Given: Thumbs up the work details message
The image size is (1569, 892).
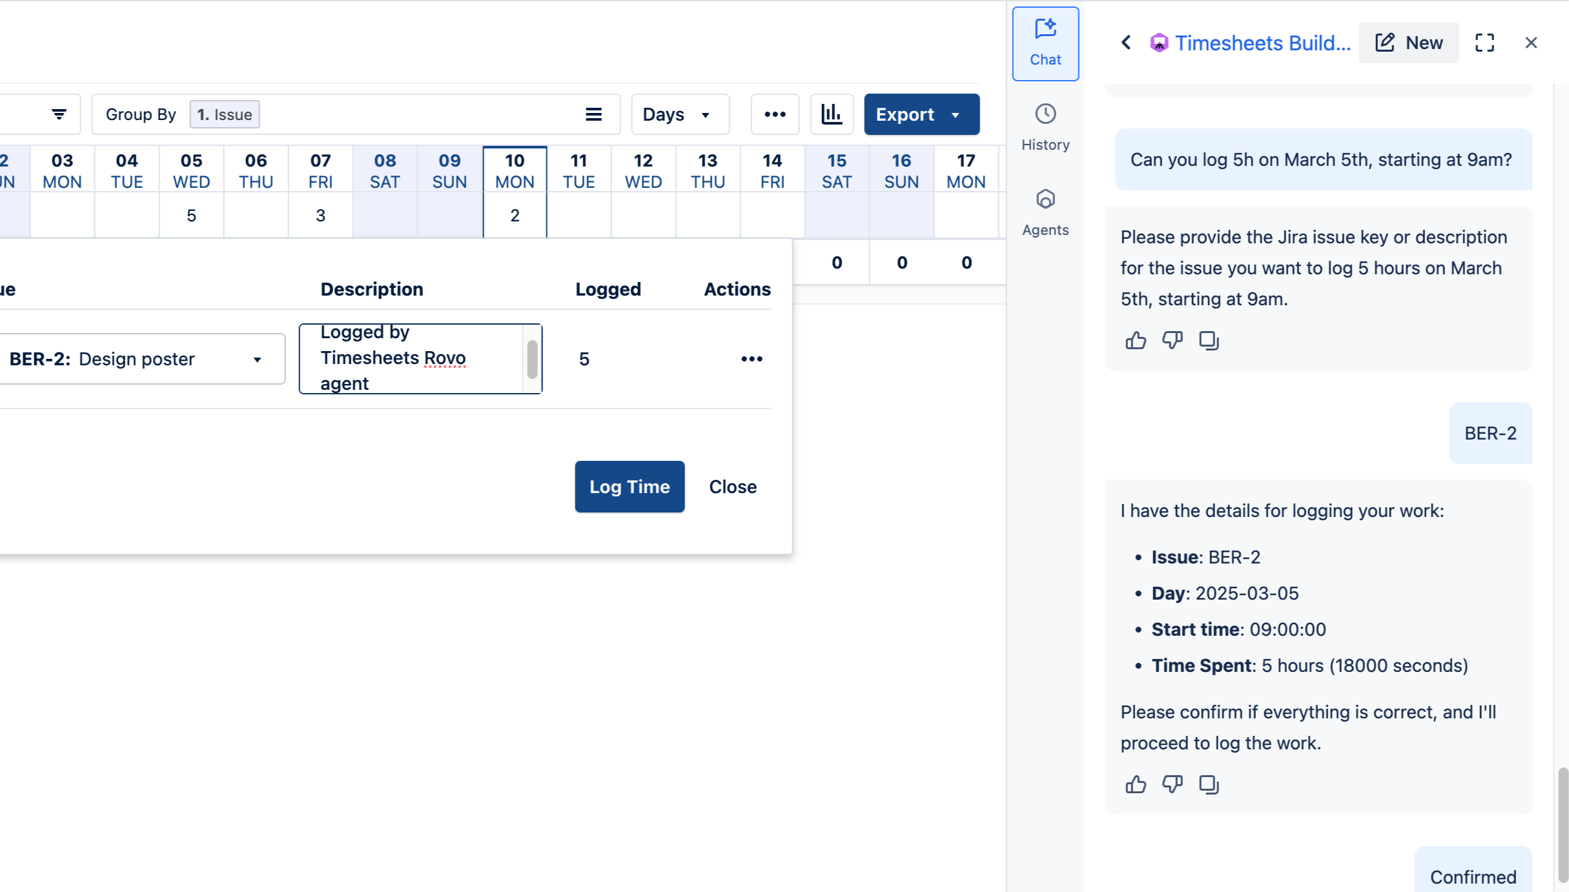Looking at the screenshot, I should tap(1136, 784).
